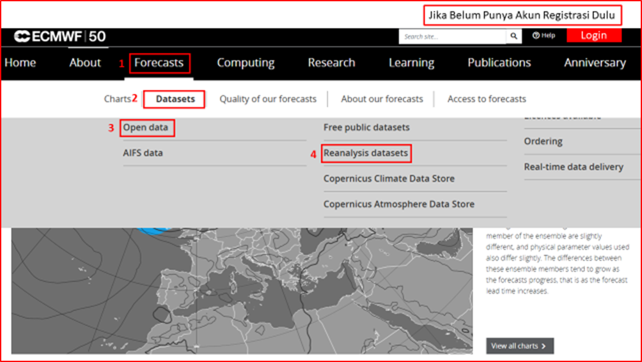Open the Publications menu

(x=499, y=63)
